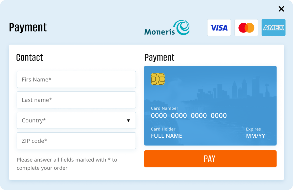Expand the Country dropdown arrow
The image size is (293, 190).
tap(128, 120)
